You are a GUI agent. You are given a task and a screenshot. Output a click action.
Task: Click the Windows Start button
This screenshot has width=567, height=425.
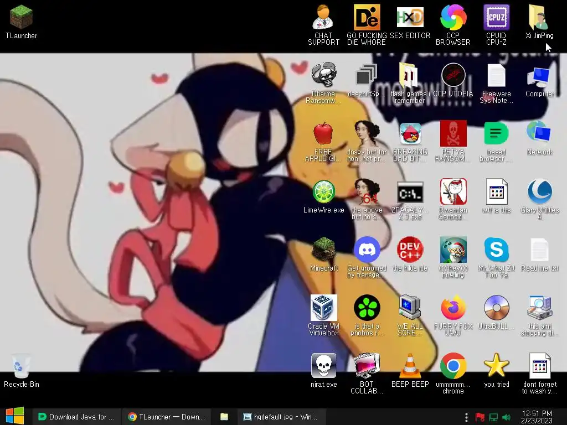click(x=15, y=416)
